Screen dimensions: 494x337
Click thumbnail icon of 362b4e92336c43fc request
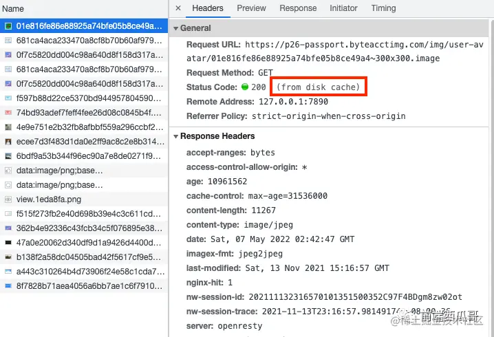[8, 228]
